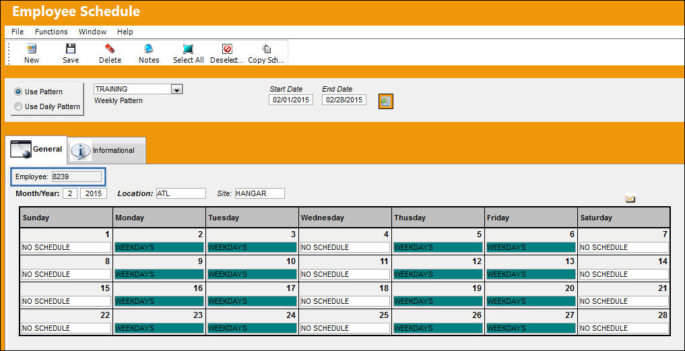Expand the TRAINING pattern dropdown
The width and height of the screenshot is (685, 351).
(176, 89)
